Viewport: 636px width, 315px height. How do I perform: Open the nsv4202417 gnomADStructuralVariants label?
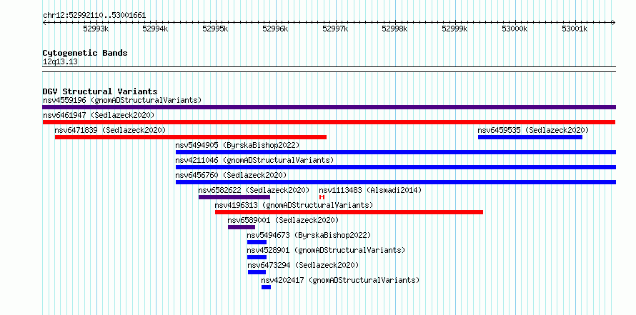pos(340,280)
